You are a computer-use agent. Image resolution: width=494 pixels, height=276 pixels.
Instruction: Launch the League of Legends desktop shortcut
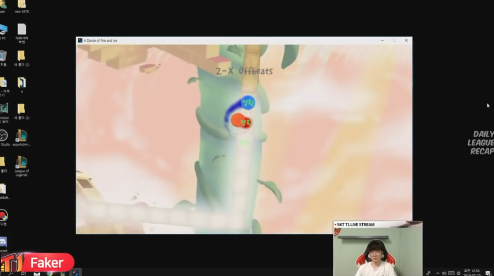point(21,166)
